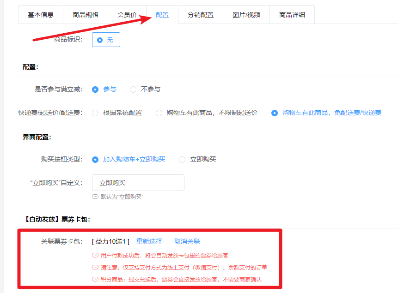Focus the "立即购买"自定义 input field
Image resolution: width=398 pixels, height=293 pixels.
138,183
